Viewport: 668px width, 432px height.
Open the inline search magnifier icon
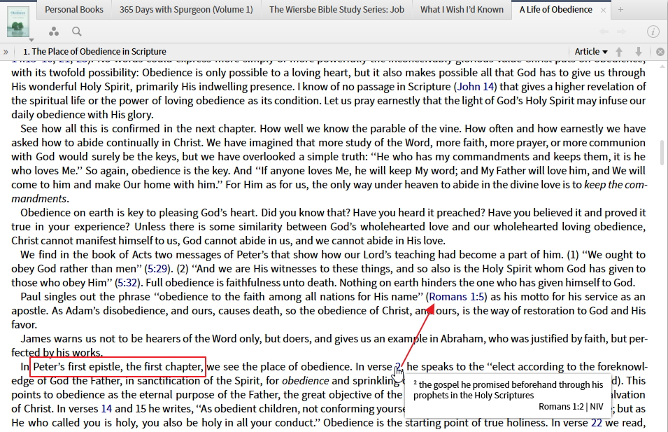(77, 31)
